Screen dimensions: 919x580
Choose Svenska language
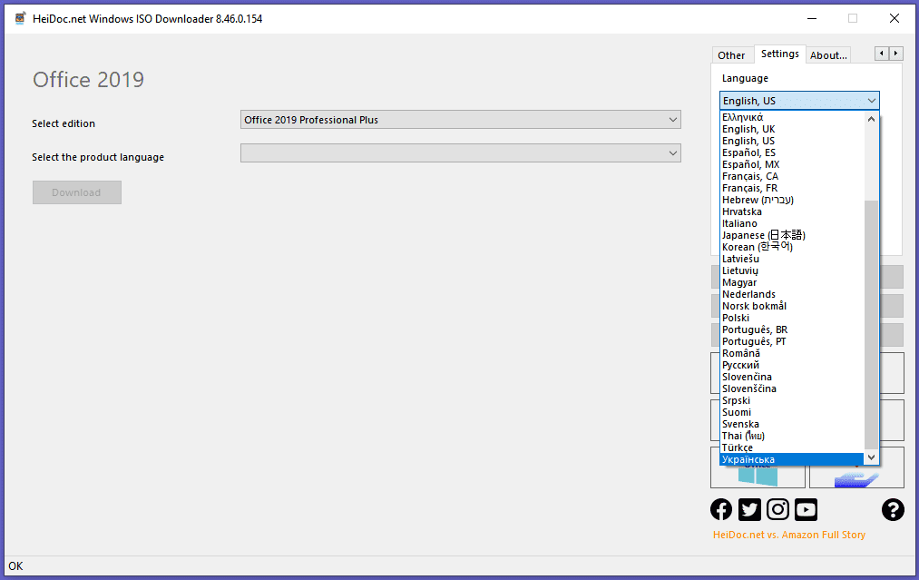point(792,424)
